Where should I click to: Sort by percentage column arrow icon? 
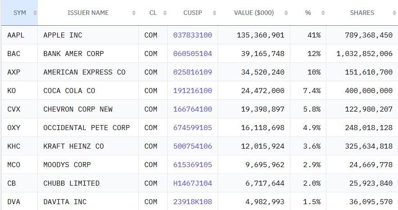pyautogui.click(x=323, y=13)
